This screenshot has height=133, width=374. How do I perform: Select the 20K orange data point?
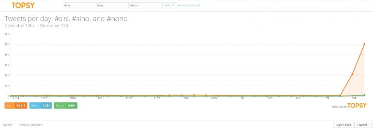352,74
